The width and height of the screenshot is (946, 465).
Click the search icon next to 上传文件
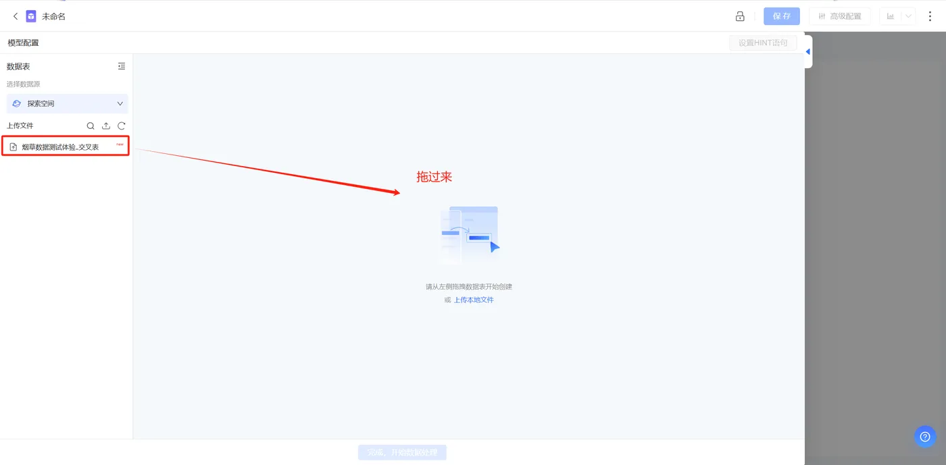pyautogui.click(x=91, y=126)
